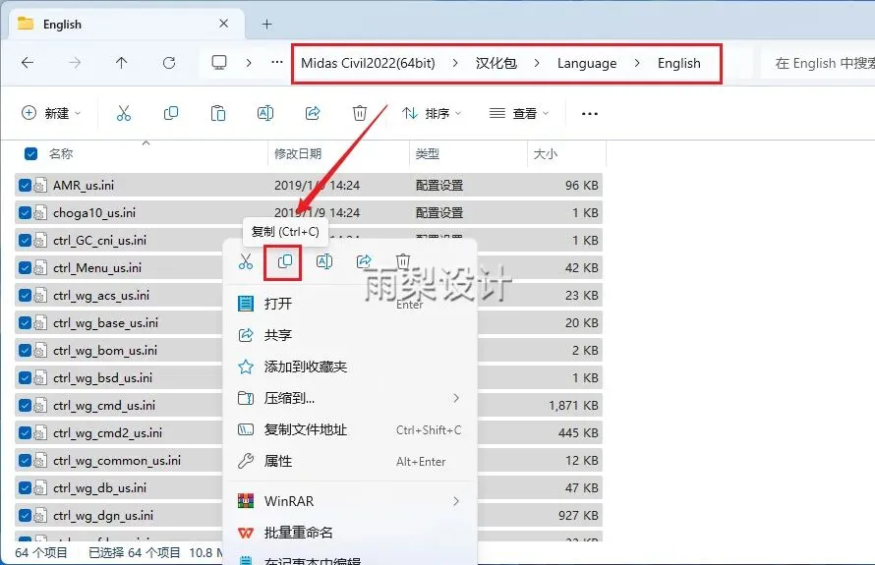Open the address bar ellipsis overflow
875x565 pixels.
[277, 63]
